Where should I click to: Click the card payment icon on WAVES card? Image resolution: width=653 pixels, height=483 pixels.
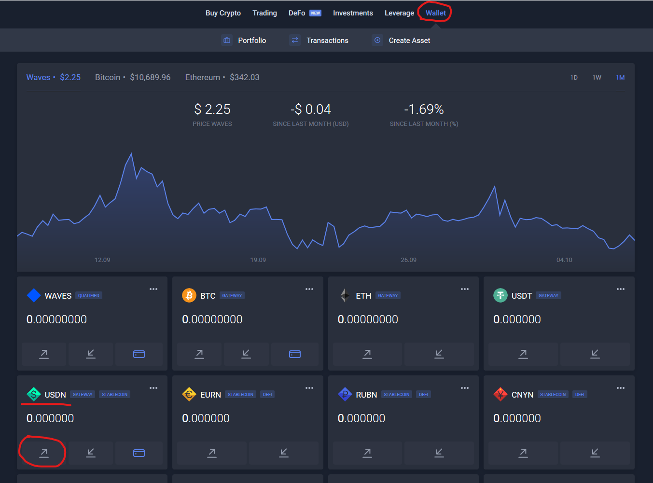[x=139, y=354]
